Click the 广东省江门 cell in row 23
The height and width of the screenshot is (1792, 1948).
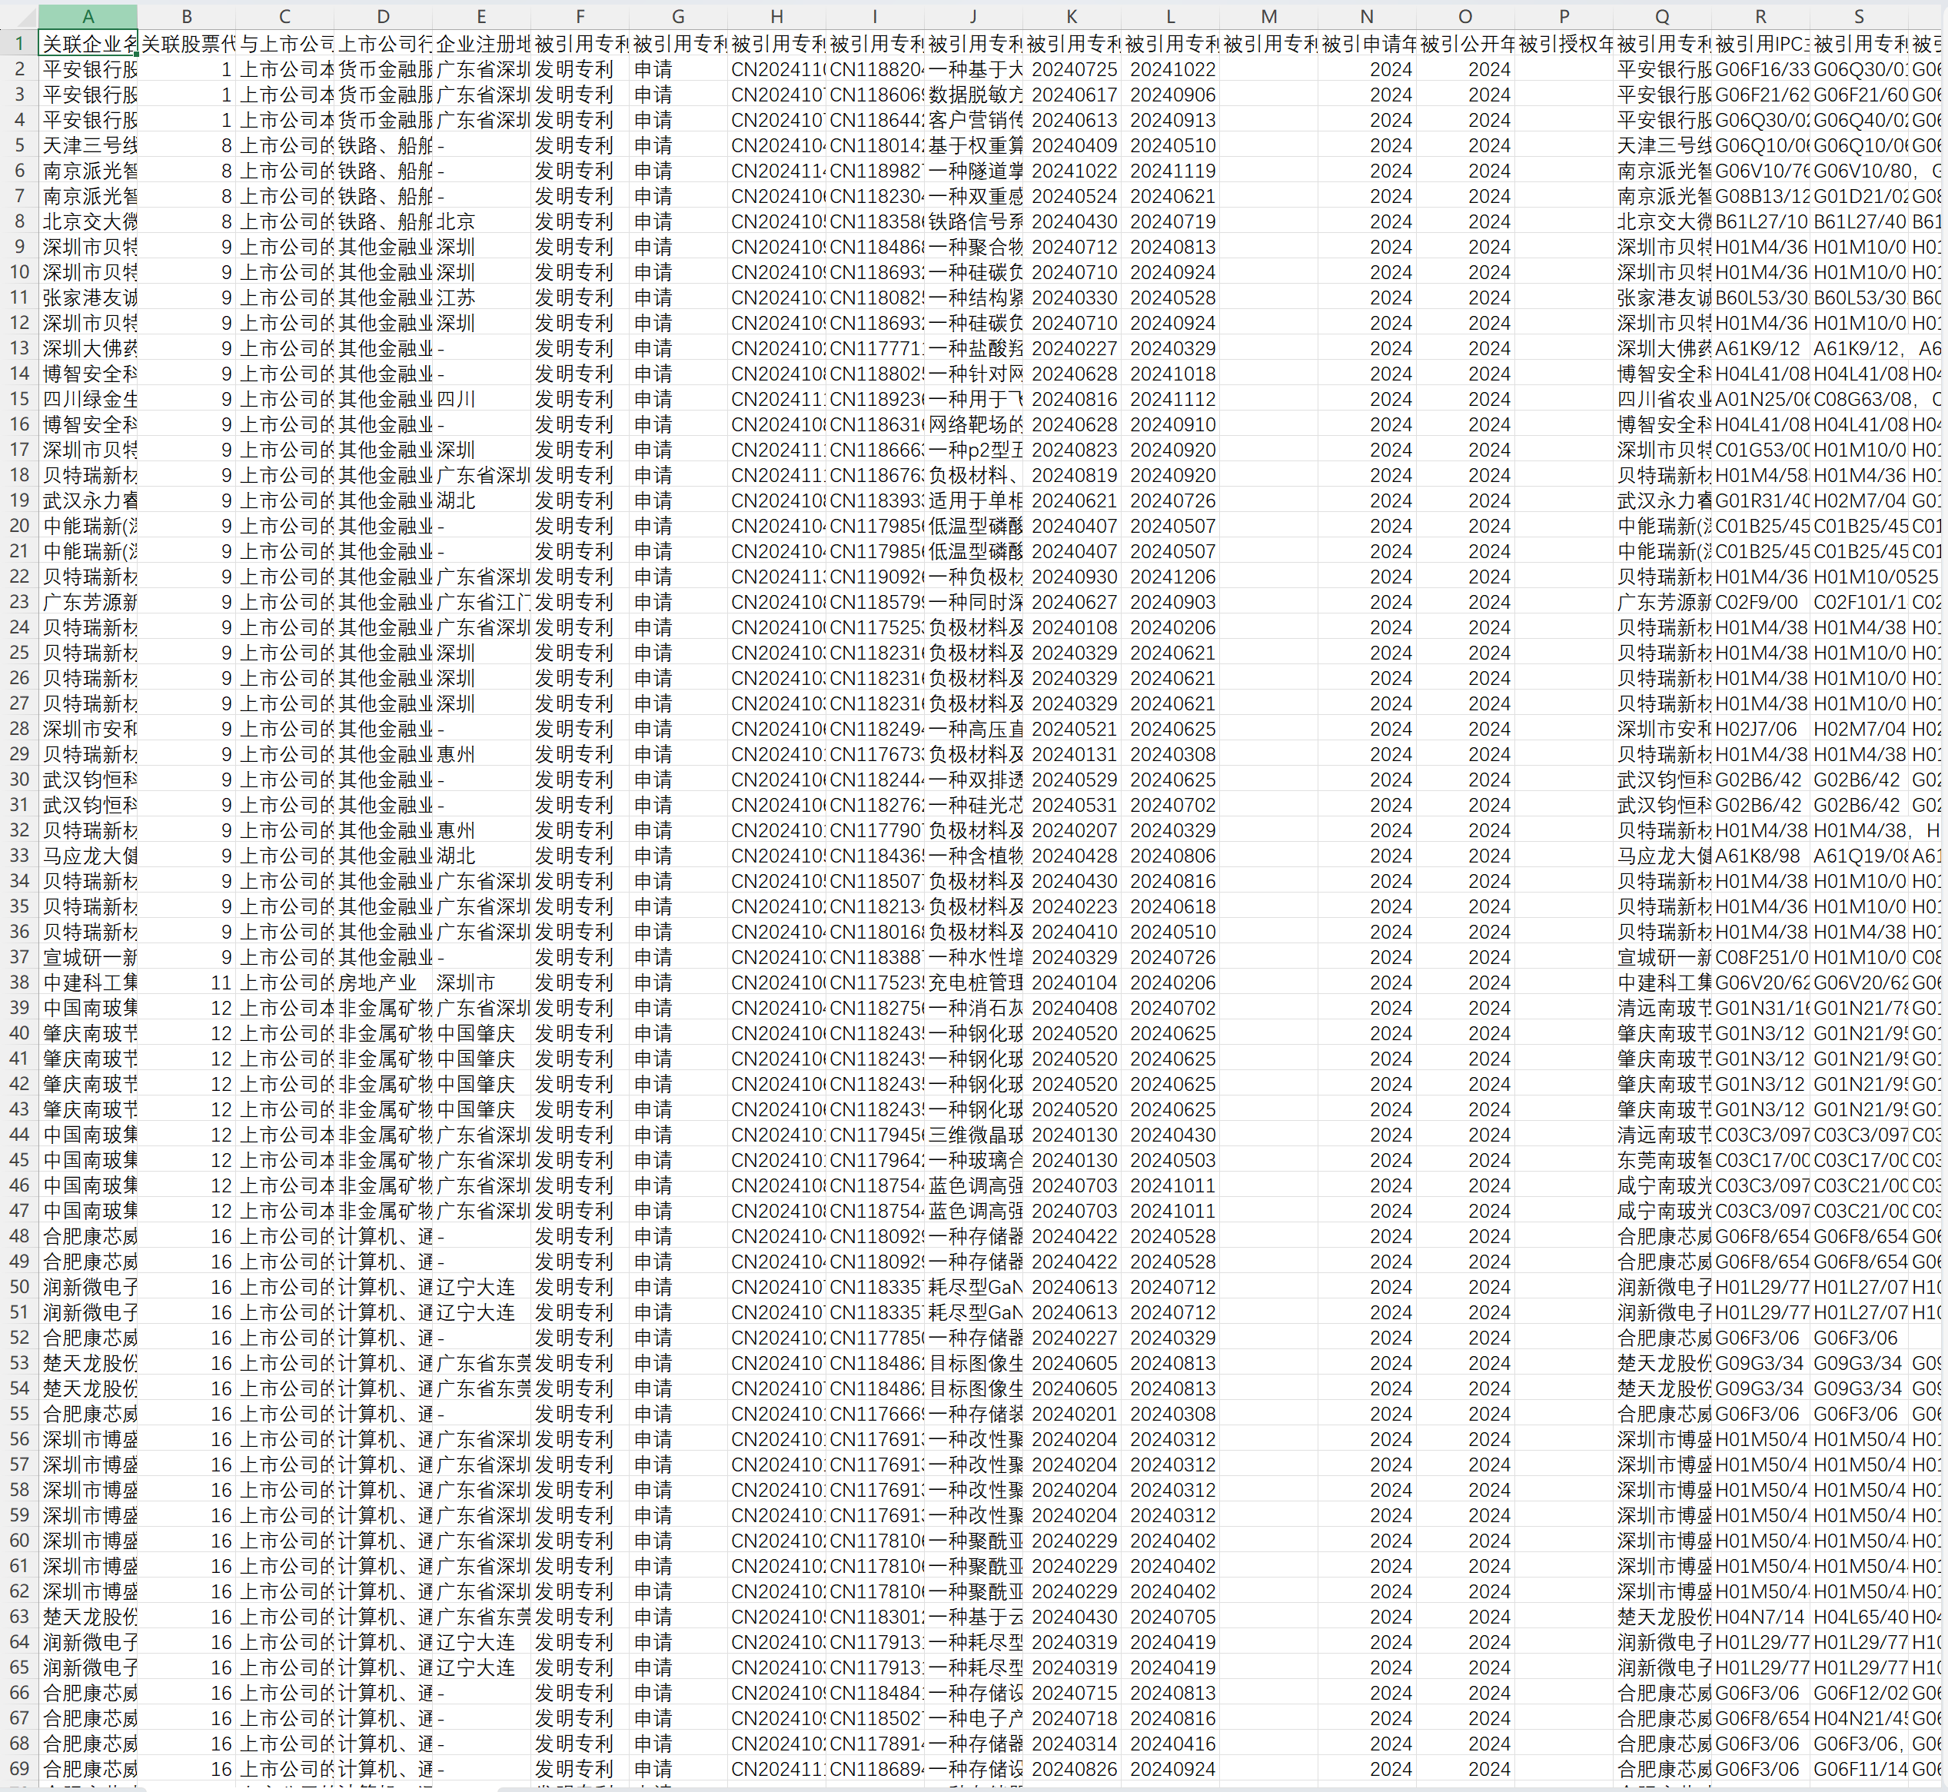pyautogui.click(x=482, y=602)
